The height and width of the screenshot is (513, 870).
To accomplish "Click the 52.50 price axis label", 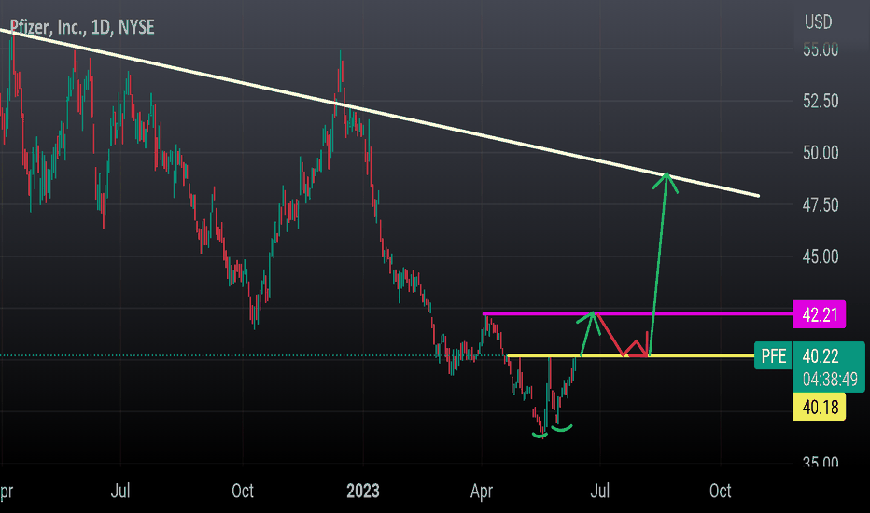I will tap(821, 101).
